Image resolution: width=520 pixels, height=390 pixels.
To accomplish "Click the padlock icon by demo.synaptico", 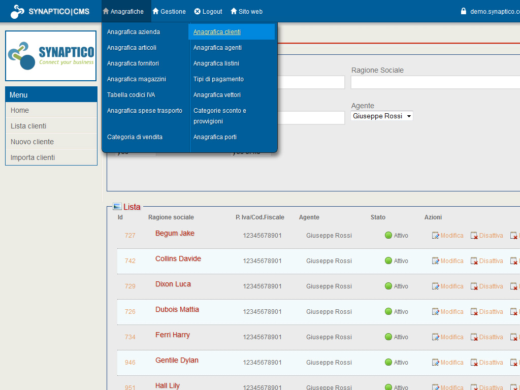I will click(x=464, y=11).
